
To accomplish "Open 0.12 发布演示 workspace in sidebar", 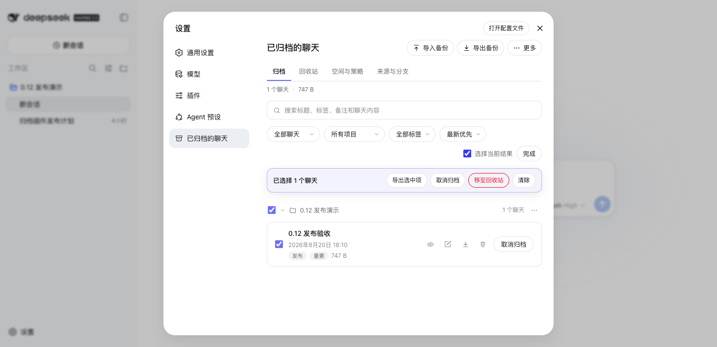I will point(68,87).
